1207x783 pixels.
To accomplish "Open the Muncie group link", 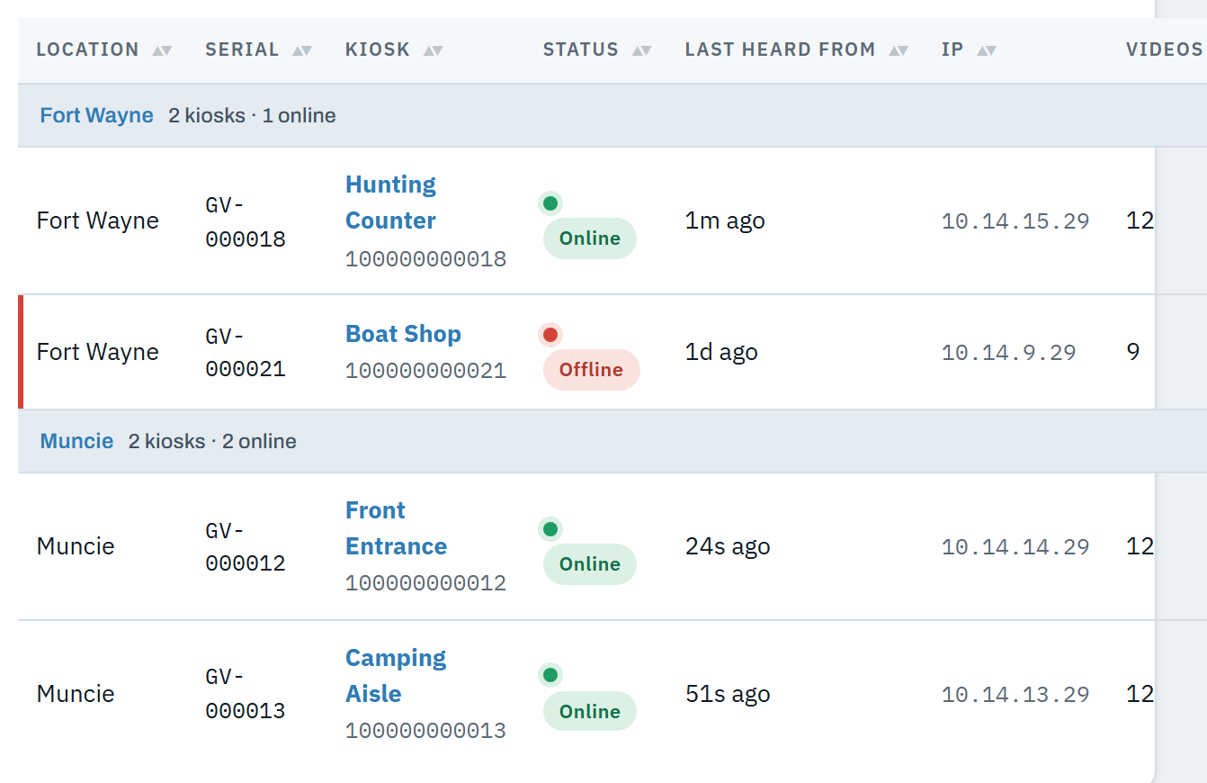I will point(76,441).
